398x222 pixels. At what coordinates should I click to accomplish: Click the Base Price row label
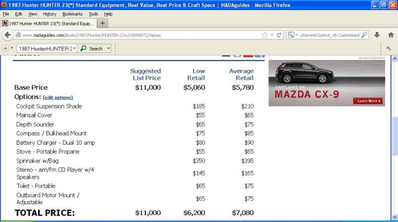pos(31,88)
